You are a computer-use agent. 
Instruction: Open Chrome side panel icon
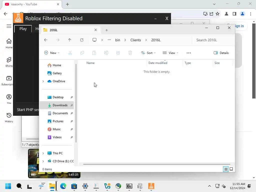234,14
